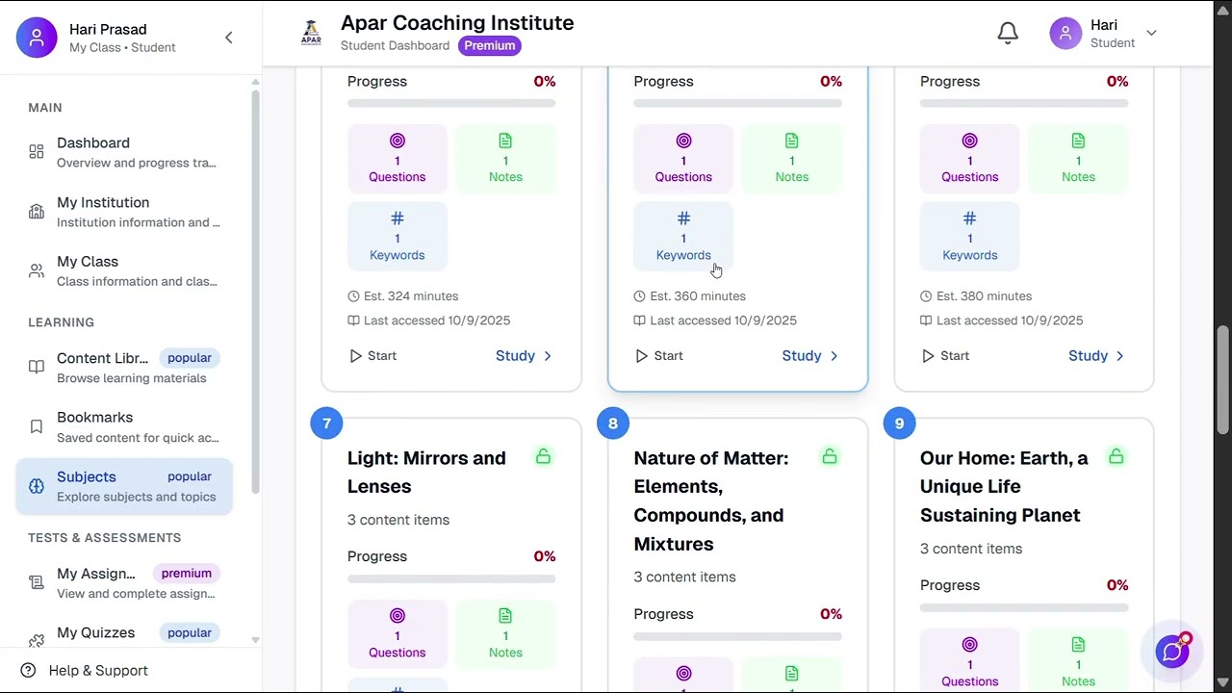Go to Dashboard in sidebar
Viewport: 1232px width, 693px height.
[x=124, y=152]
